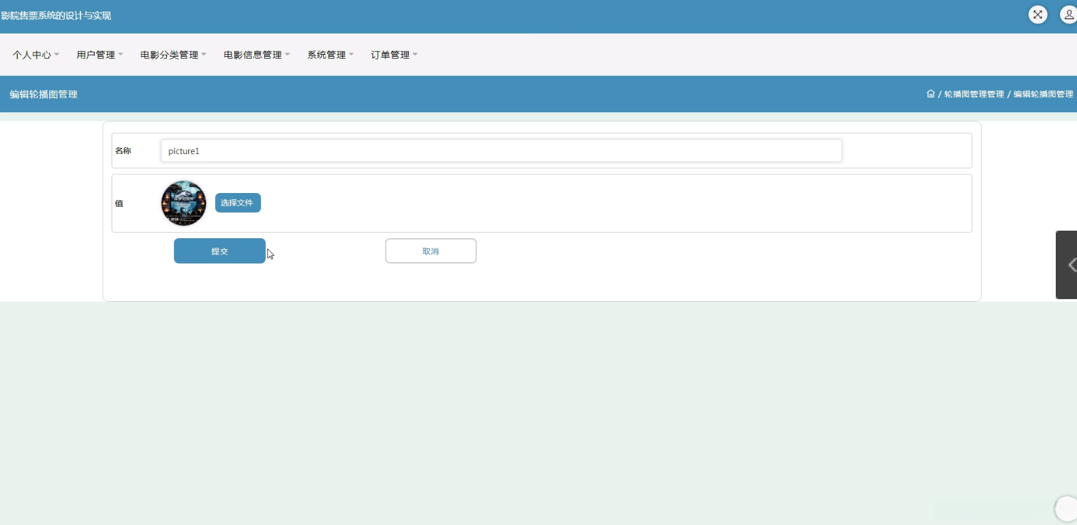Follow the 轮播图管理管理 breadcrumb link

tap(974, 94)
